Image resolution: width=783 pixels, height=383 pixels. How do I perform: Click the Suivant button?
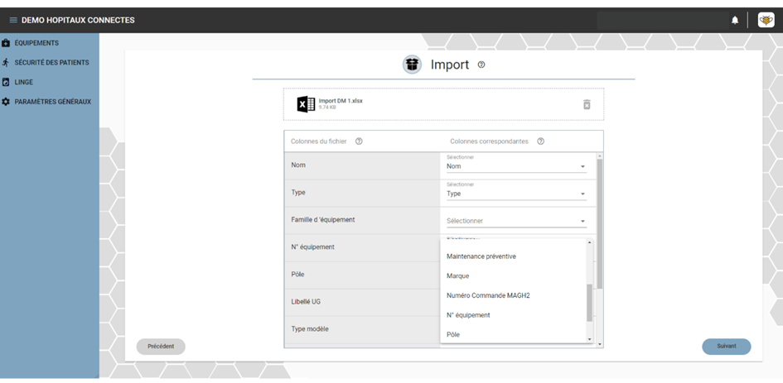[x=727, y=347]
